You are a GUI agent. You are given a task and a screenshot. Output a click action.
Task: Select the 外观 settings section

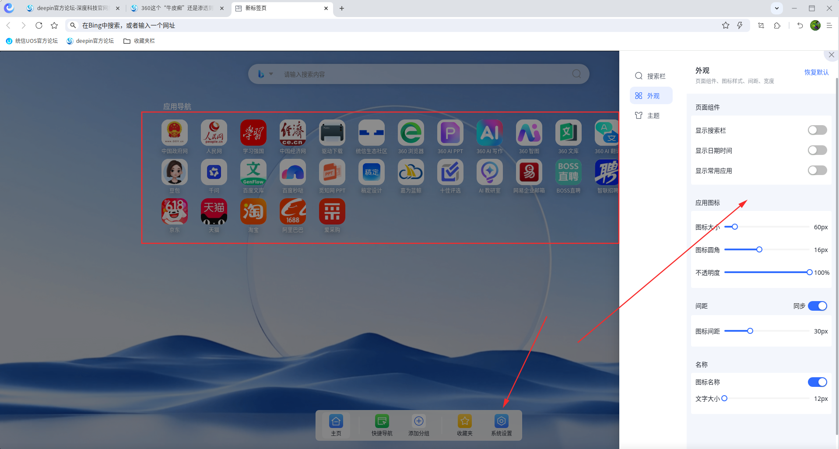651,95
